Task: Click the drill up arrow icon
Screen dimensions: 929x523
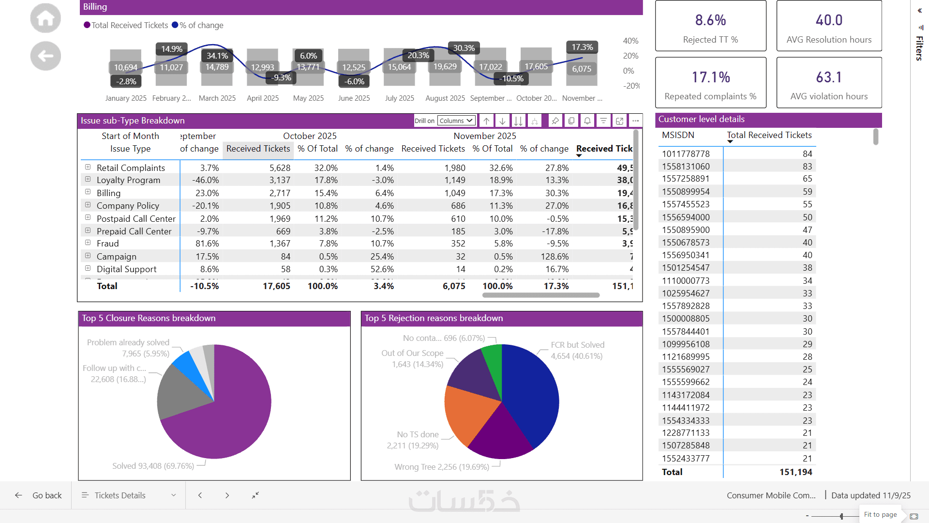Action: pos(486,121)
